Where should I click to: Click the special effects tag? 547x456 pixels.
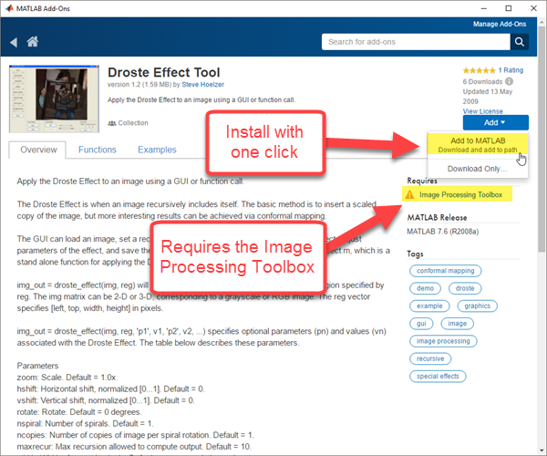437,375
